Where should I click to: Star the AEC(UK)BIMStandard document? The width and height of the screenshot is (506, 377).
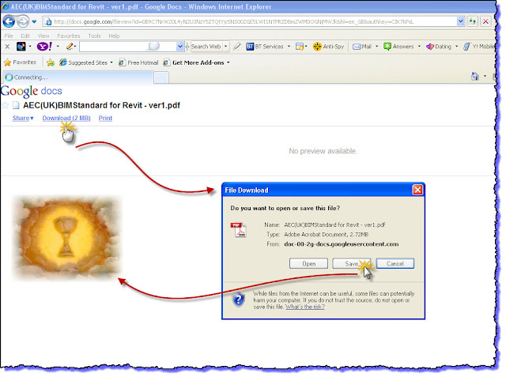[x=5, y=105]
